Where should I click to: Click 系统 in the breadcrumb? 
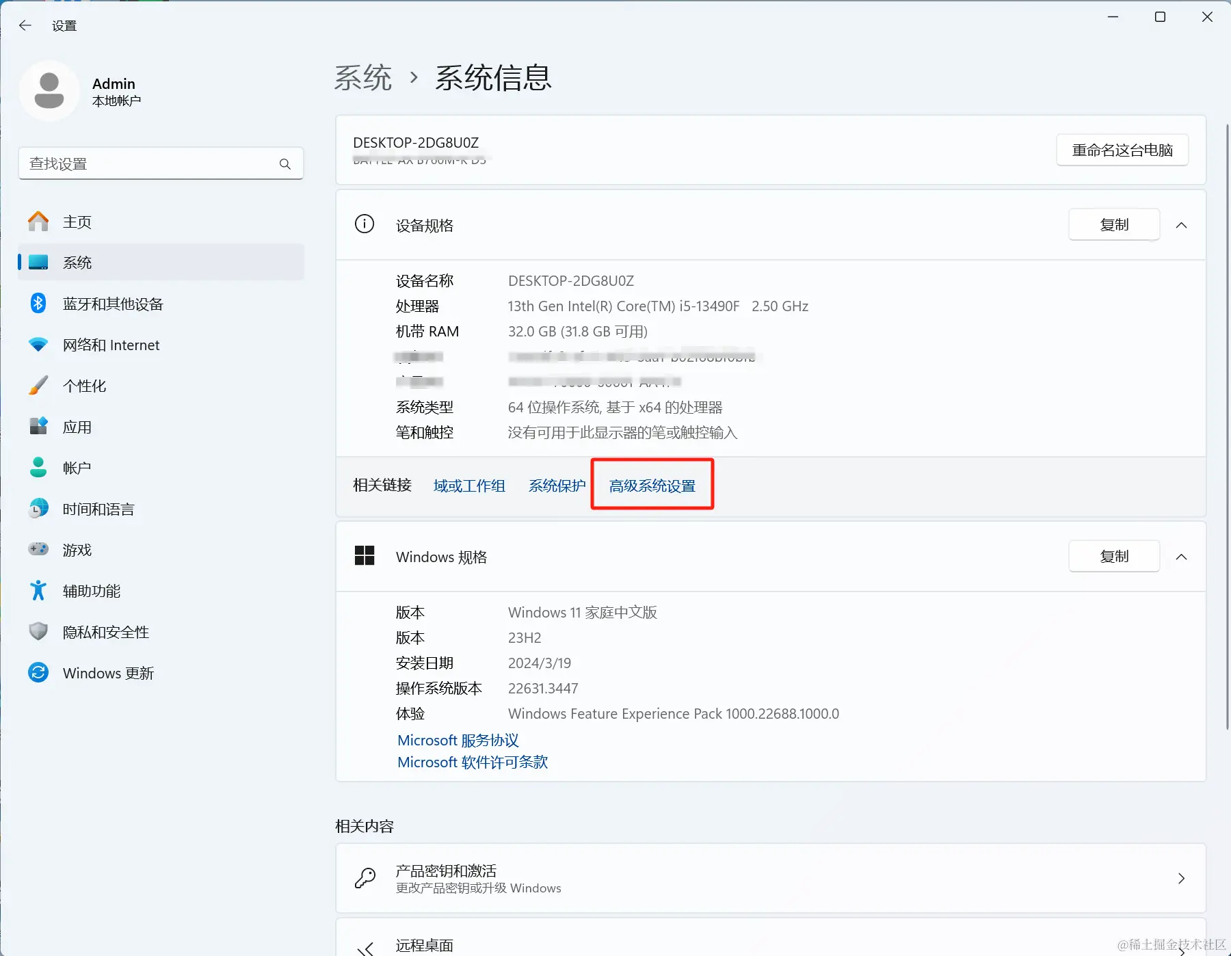point(363,78)
